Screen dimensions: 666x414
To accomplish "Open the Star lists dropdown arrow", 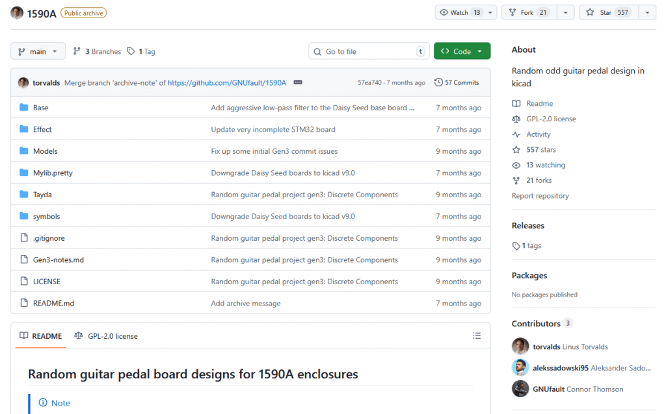I will point(647,12).
